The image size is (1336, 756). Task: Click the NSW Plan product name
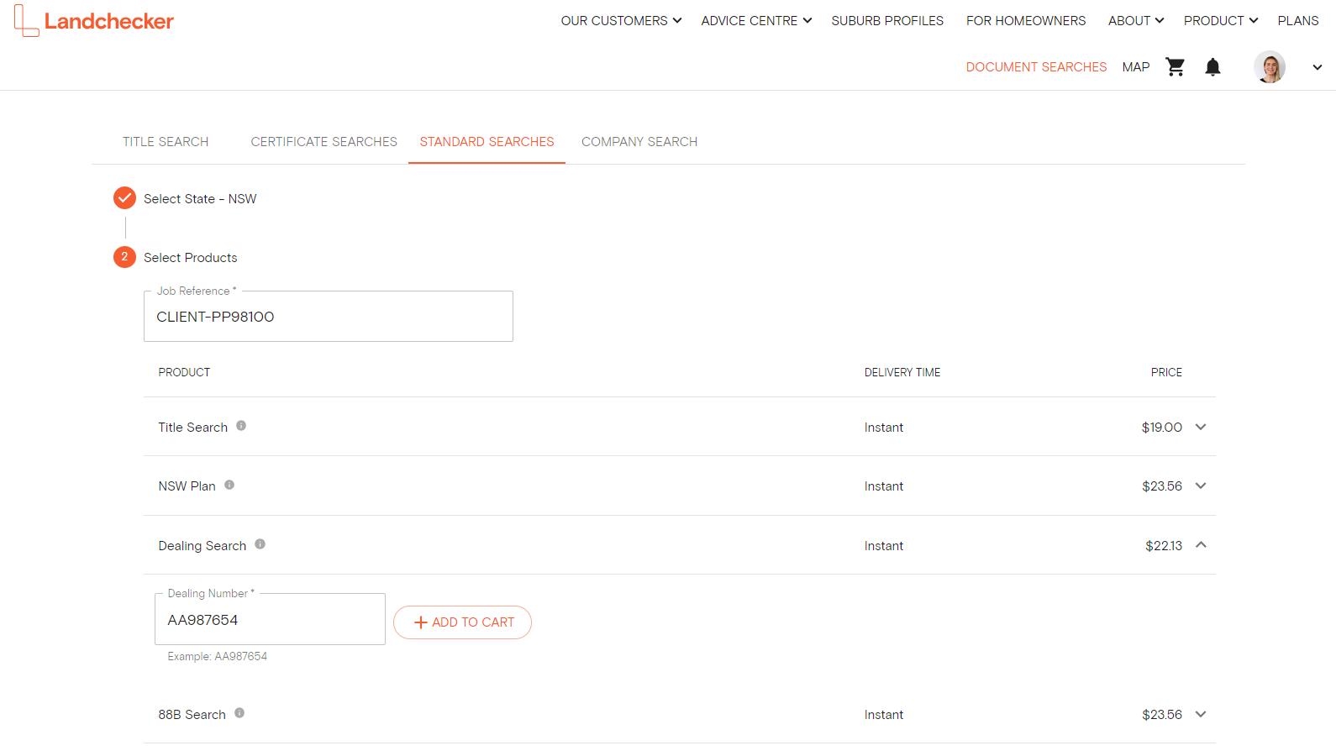tap(187, 486)
